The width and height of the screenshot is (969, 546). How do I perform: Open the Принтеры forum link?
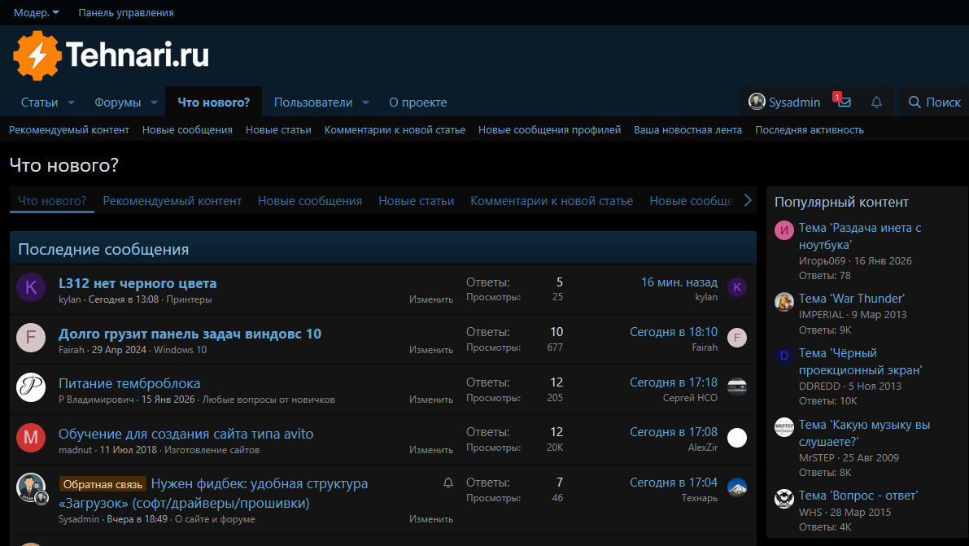(189, 299)
